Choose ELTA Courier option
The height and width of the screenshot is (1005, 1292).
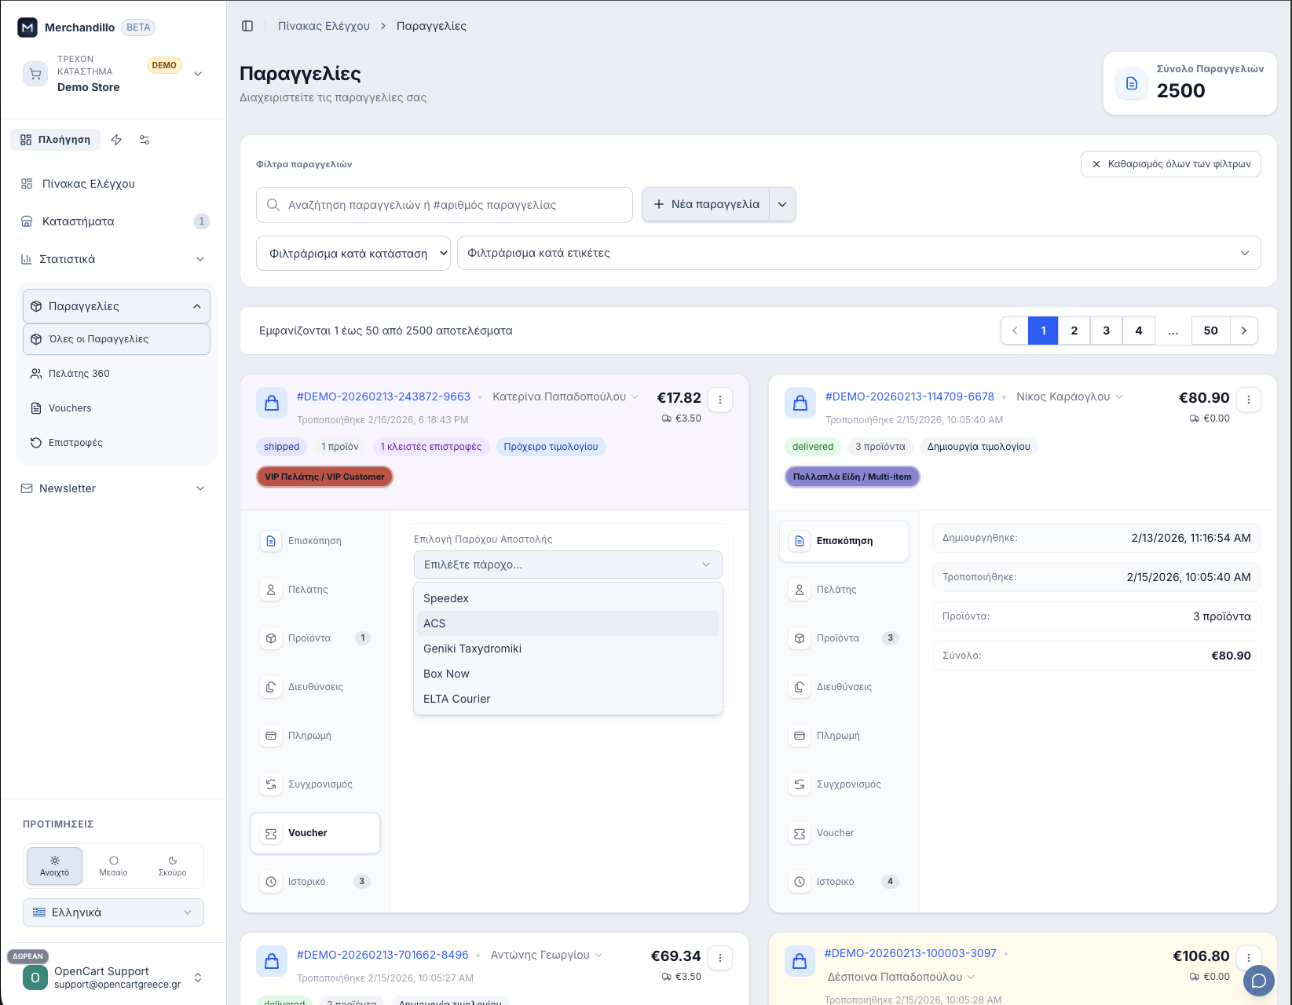568,699
